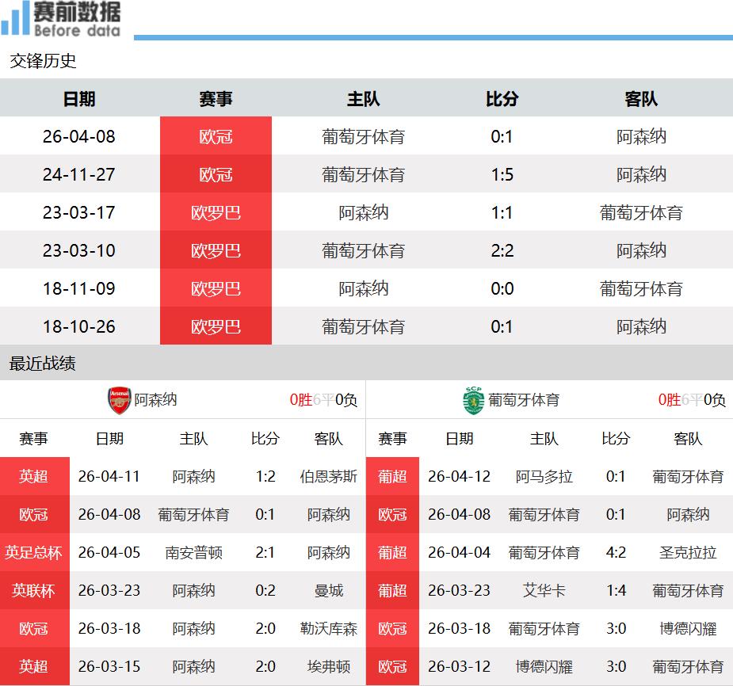Screen dimensions: 733x686
Task: Open the 最近战绩 section header
Action: pos(44,364)
